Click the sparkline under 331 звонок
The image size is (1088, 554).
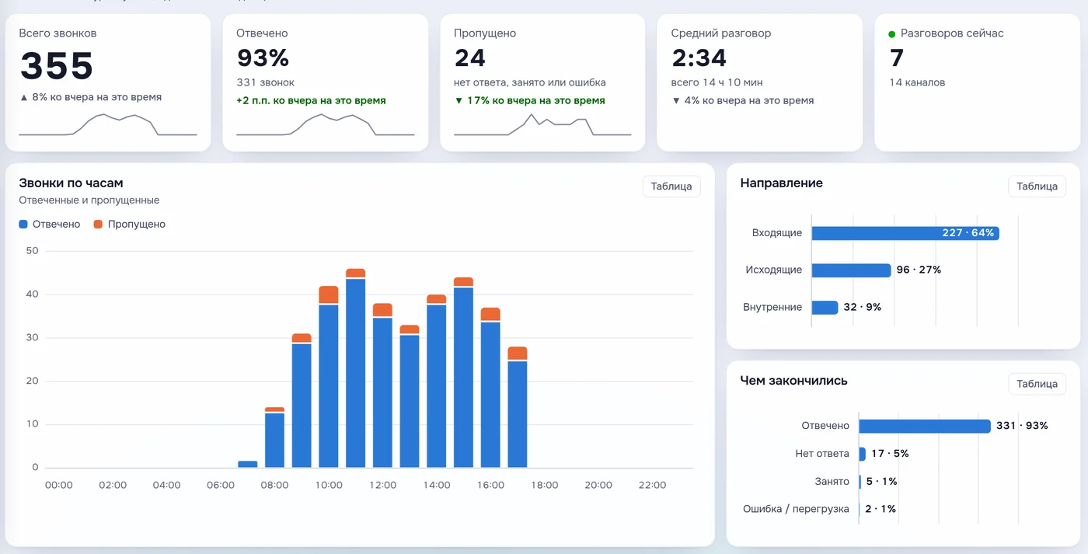point(326,124)
